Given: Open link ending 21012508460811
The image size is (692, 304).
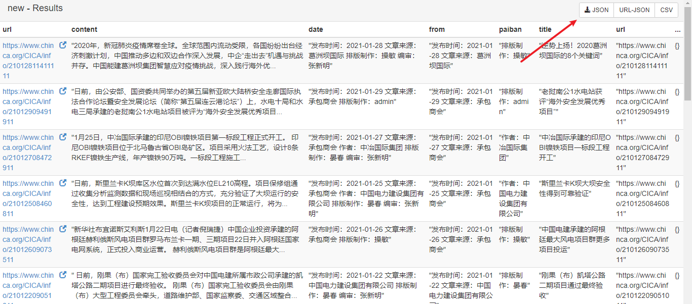Looking at the screenshot, I should click(28, 198).
